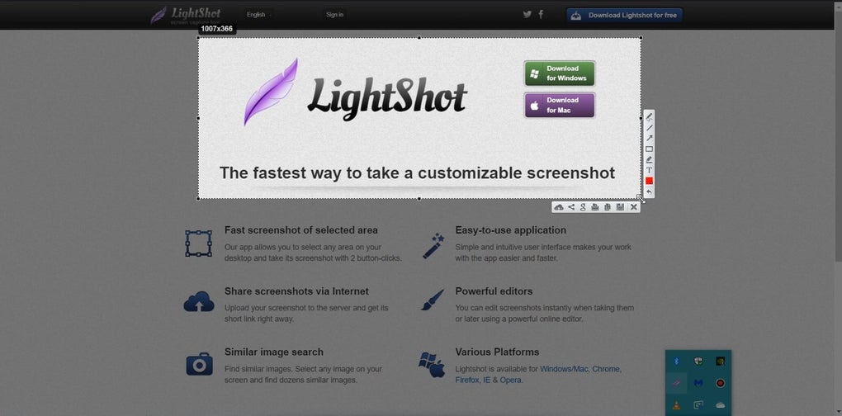
Task: Print the selected screenshot
Action: [x=595, y=207]
